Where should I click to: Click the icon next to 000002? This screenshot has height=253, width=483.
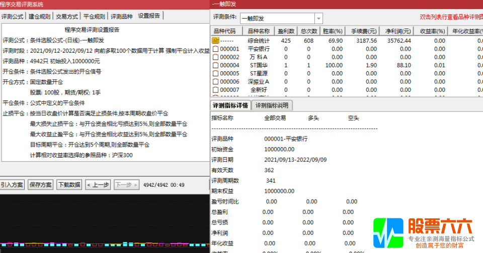(x=215, y=57)
